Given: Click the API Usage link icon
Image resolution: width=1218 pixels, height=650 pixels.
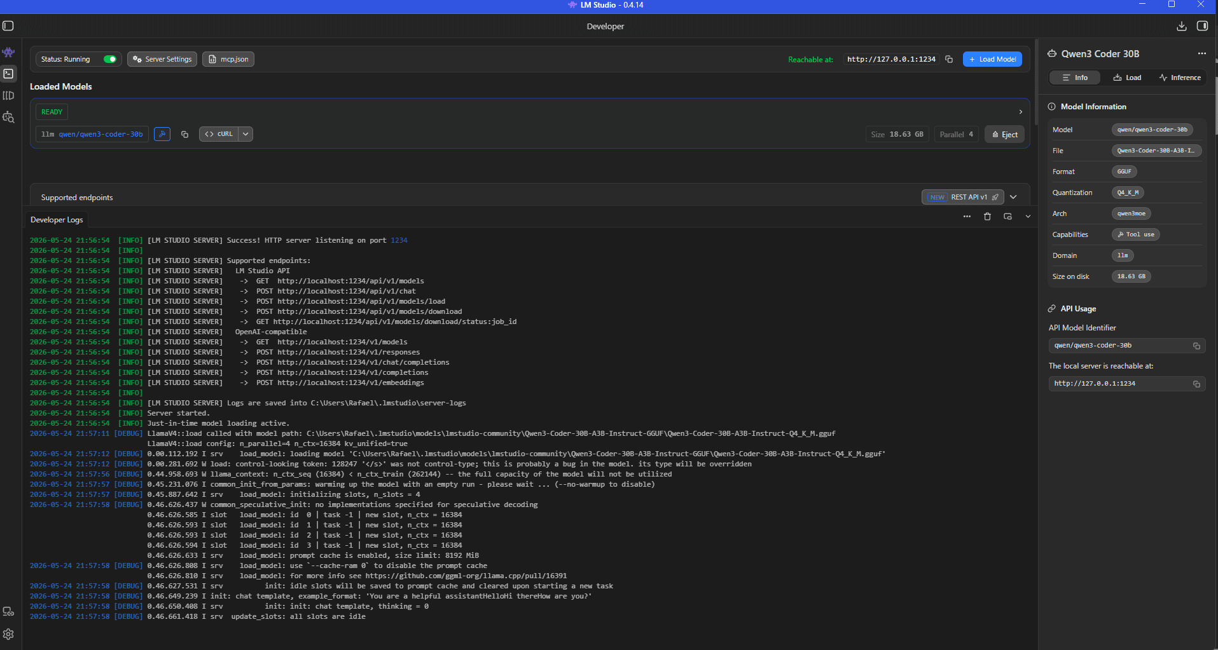Looking at the screenshot, I should tap(1052, 309).
